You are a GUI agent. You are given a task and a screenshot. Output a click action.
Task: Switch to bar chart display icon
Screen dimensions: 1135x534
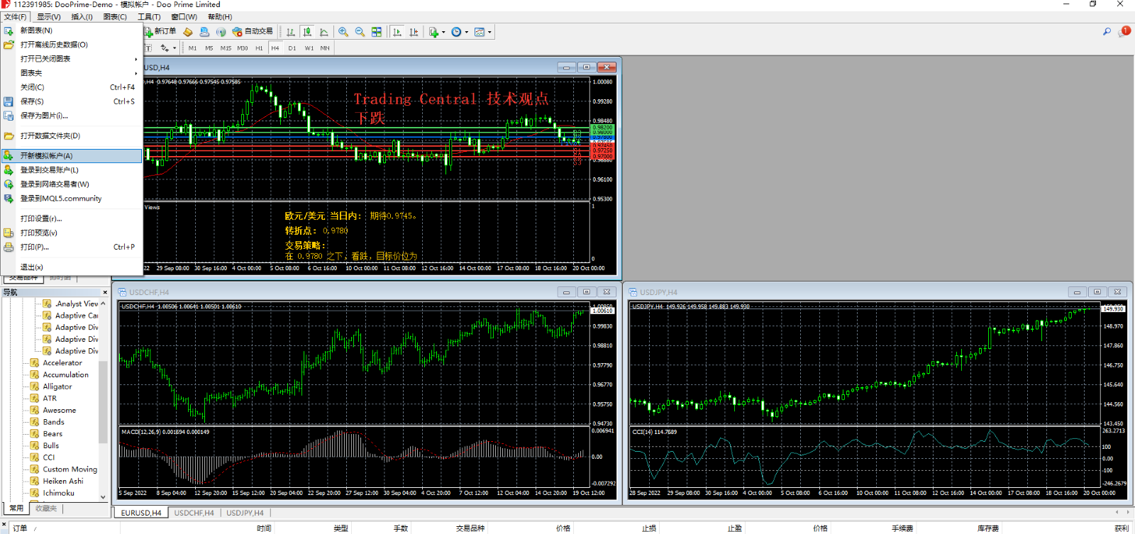pyautogui.click(x=291, y=32)
